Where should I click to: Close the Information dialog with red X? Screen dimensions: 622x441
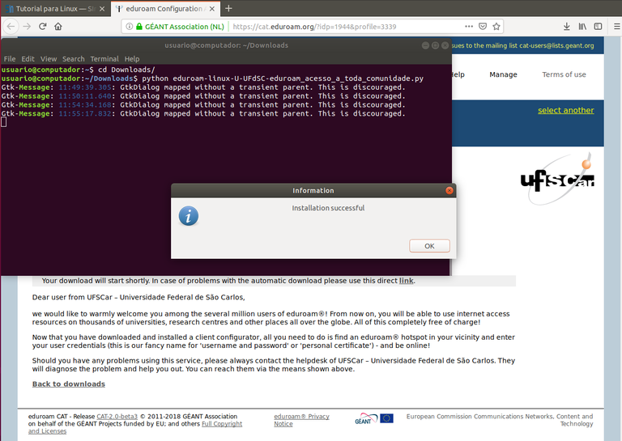coord(449,191)
